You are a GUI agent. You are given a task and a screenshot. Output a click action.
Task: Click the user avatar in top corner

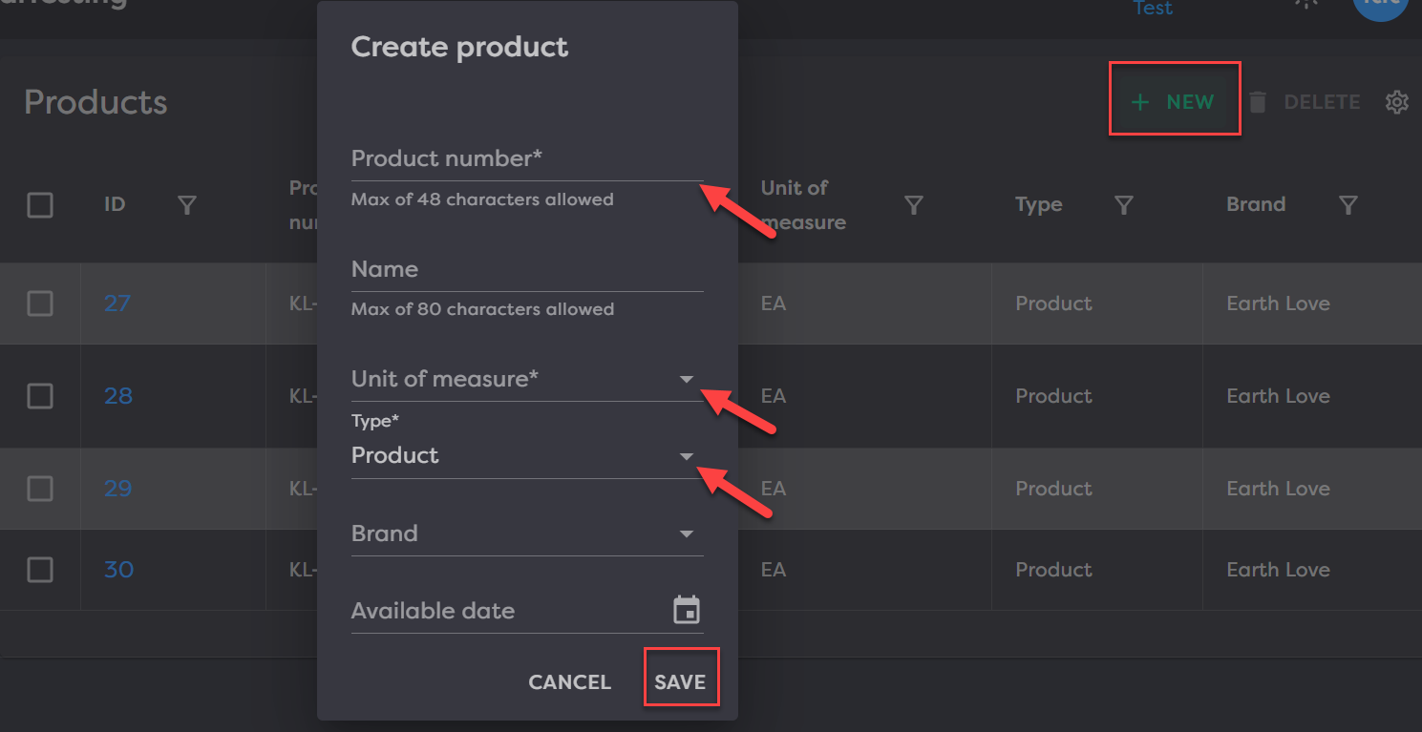pyautogui.click(x=1380, y=8)
